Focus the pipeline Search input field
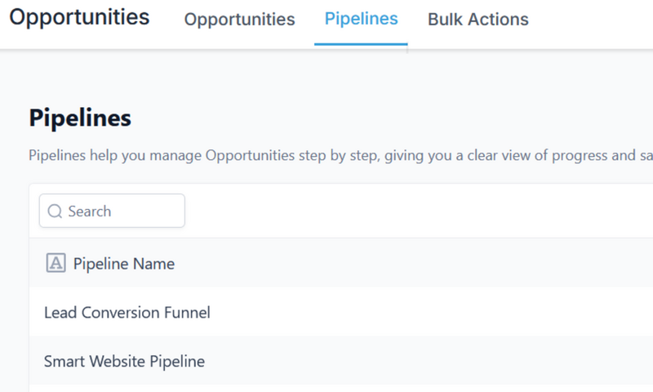 click(x=122, y=212)
